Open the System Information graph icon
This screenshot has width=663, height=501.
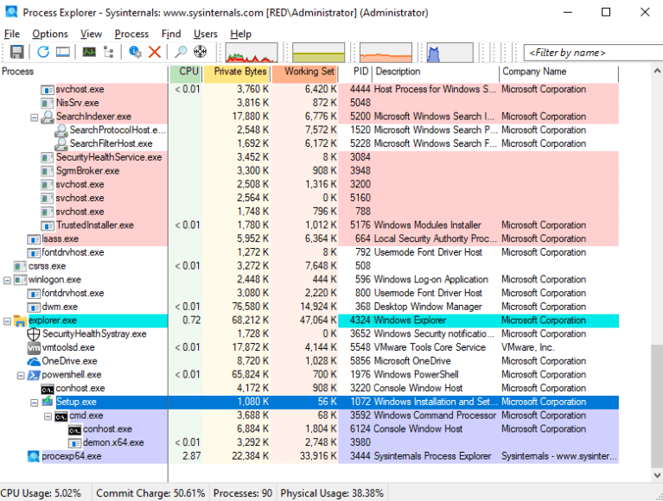89,52
